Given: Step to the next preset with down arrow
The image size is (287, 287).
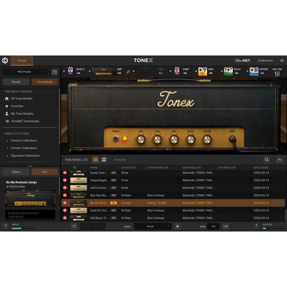Looking at the screenshot, I should [48, 74].
